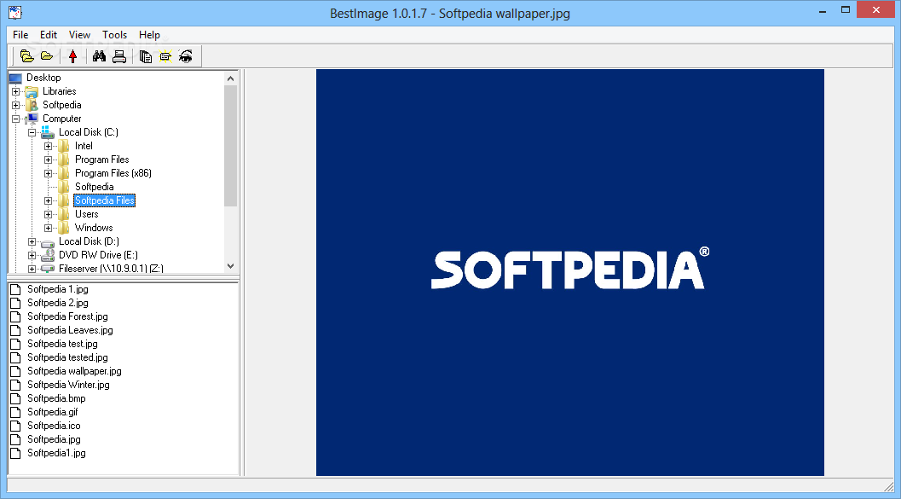Click the Computer icon in tree
Viewport: 901px width, 499px height.
[x=32, y=119]
